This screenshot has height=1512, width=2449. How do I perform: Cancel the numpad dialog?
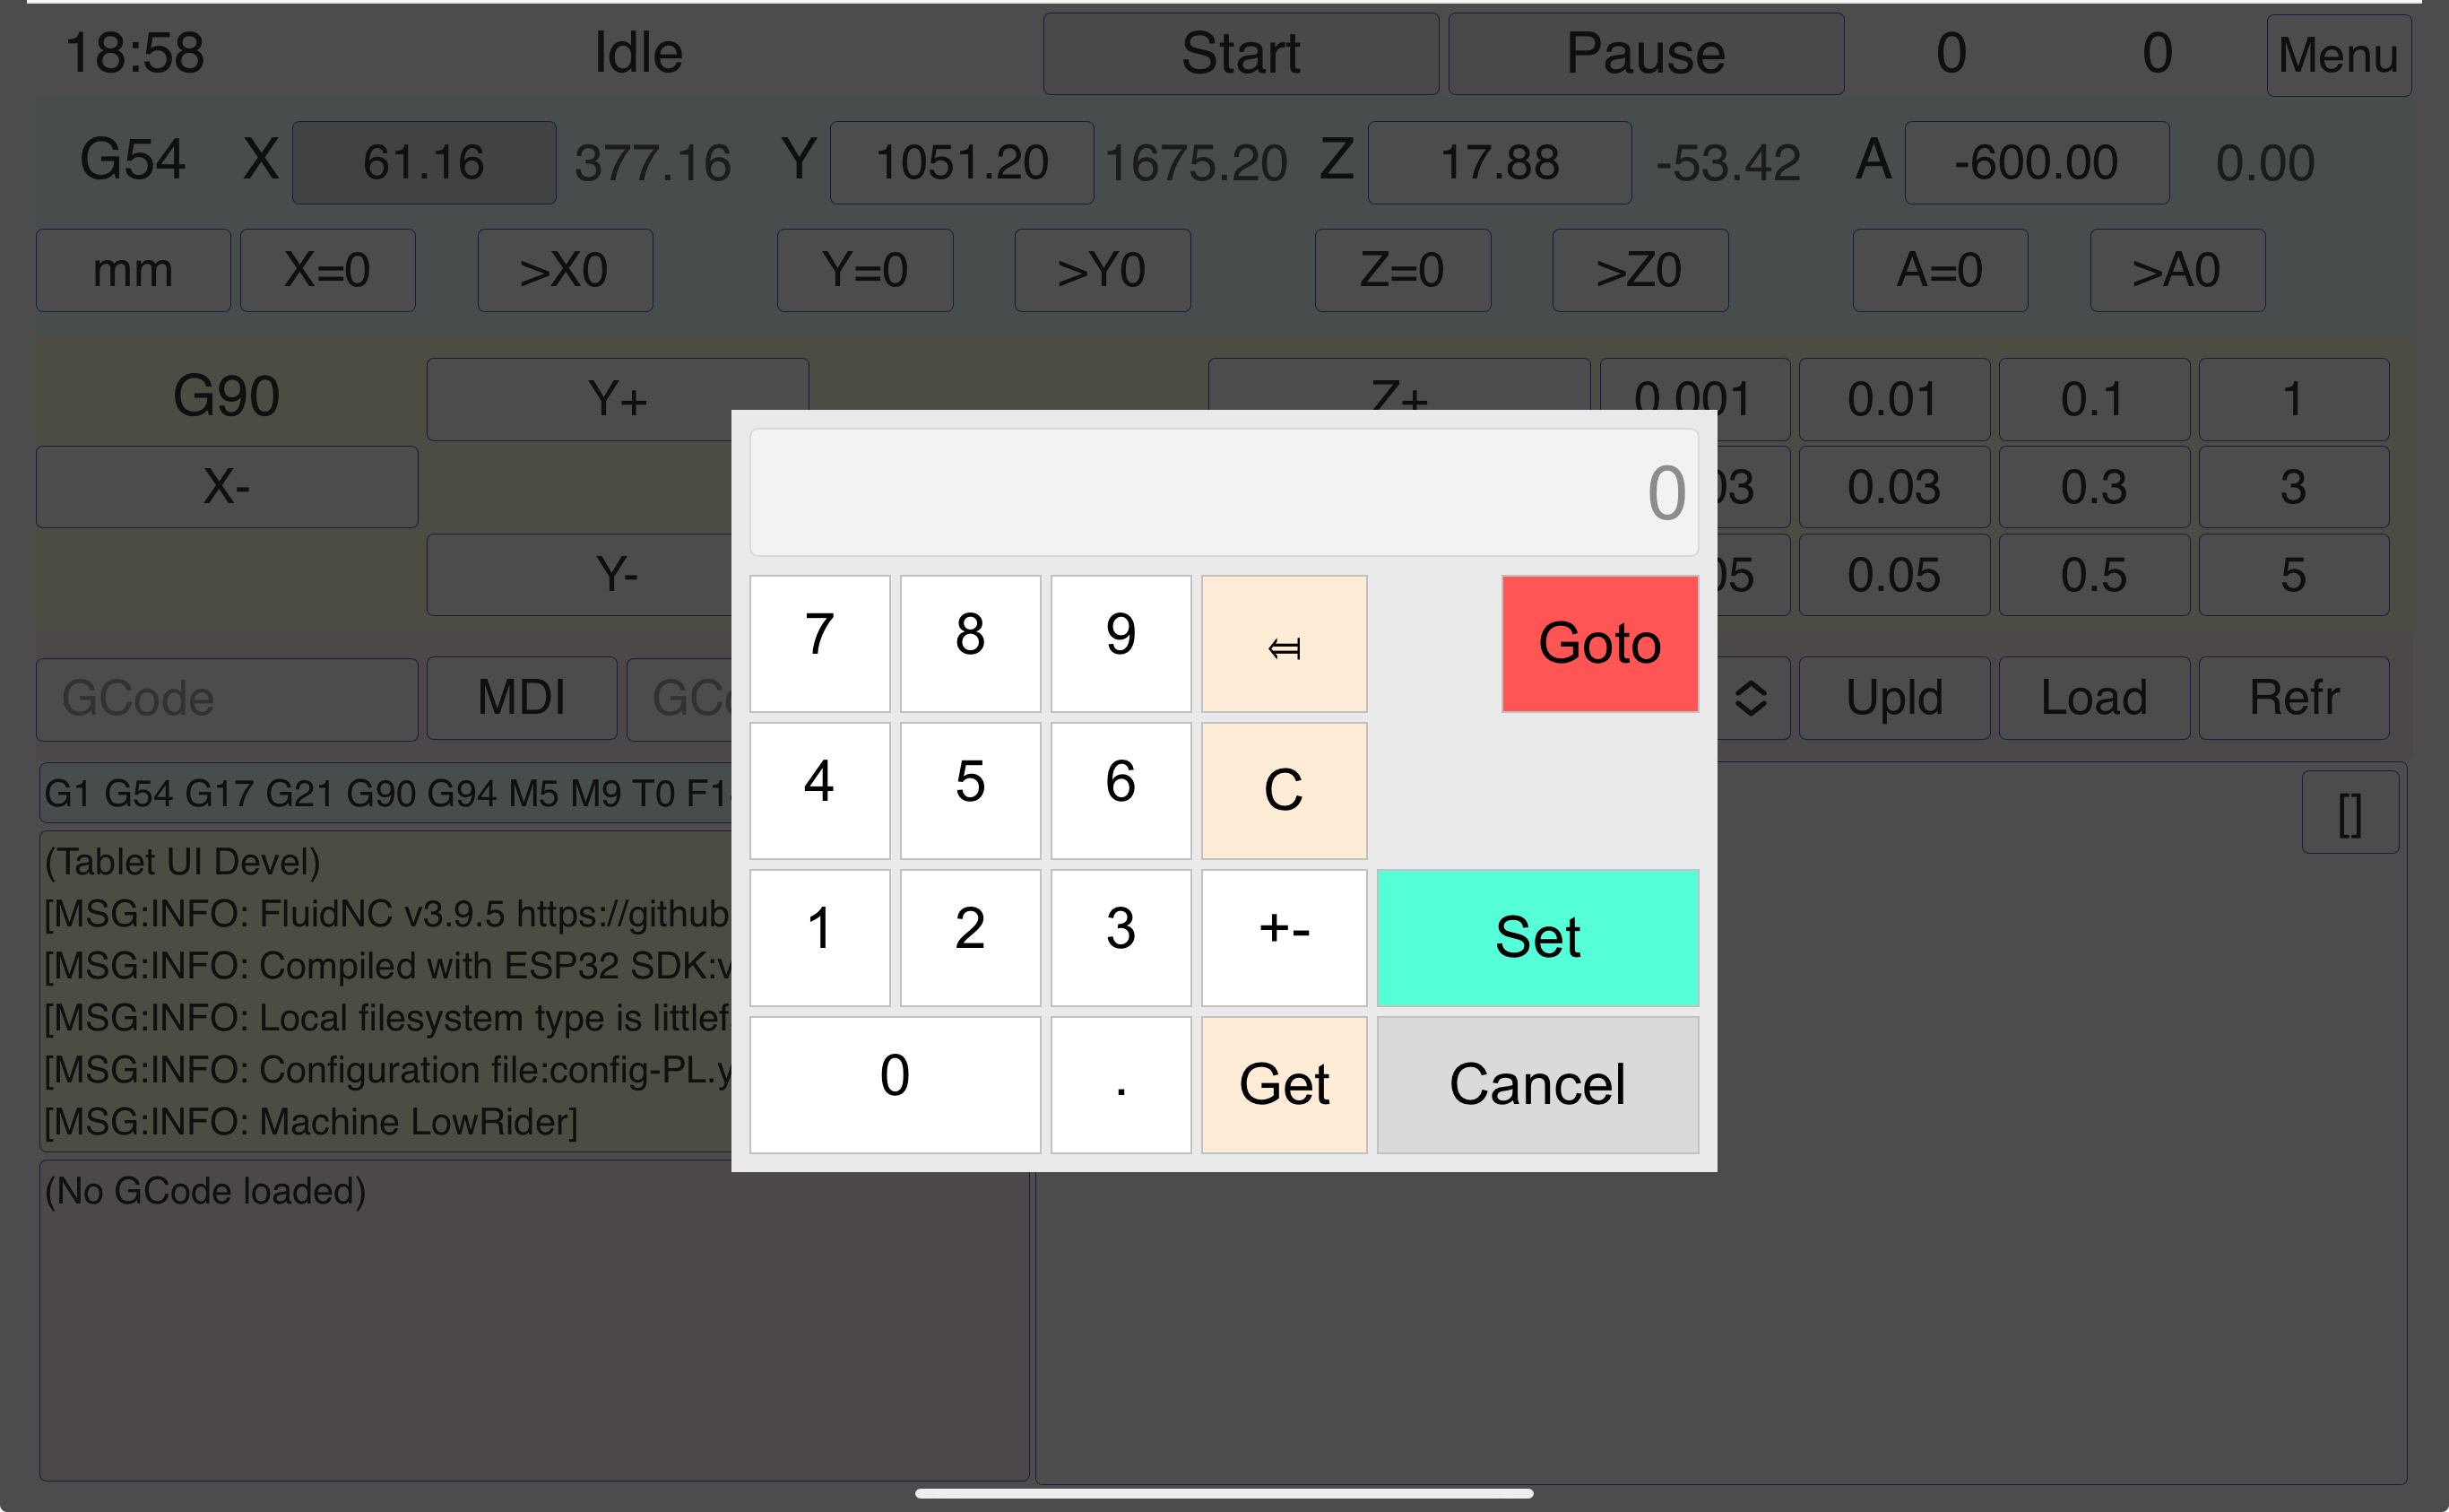(x=1537, y=1084)
